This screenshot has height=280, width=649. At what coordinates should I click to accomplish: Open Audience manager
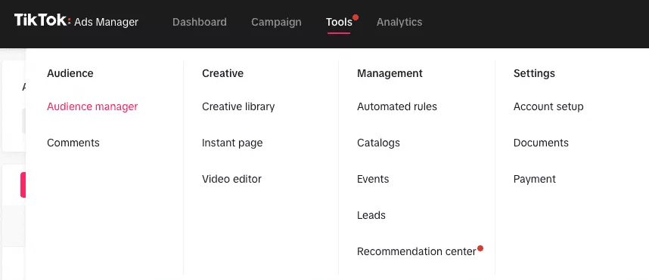(92, 106)
